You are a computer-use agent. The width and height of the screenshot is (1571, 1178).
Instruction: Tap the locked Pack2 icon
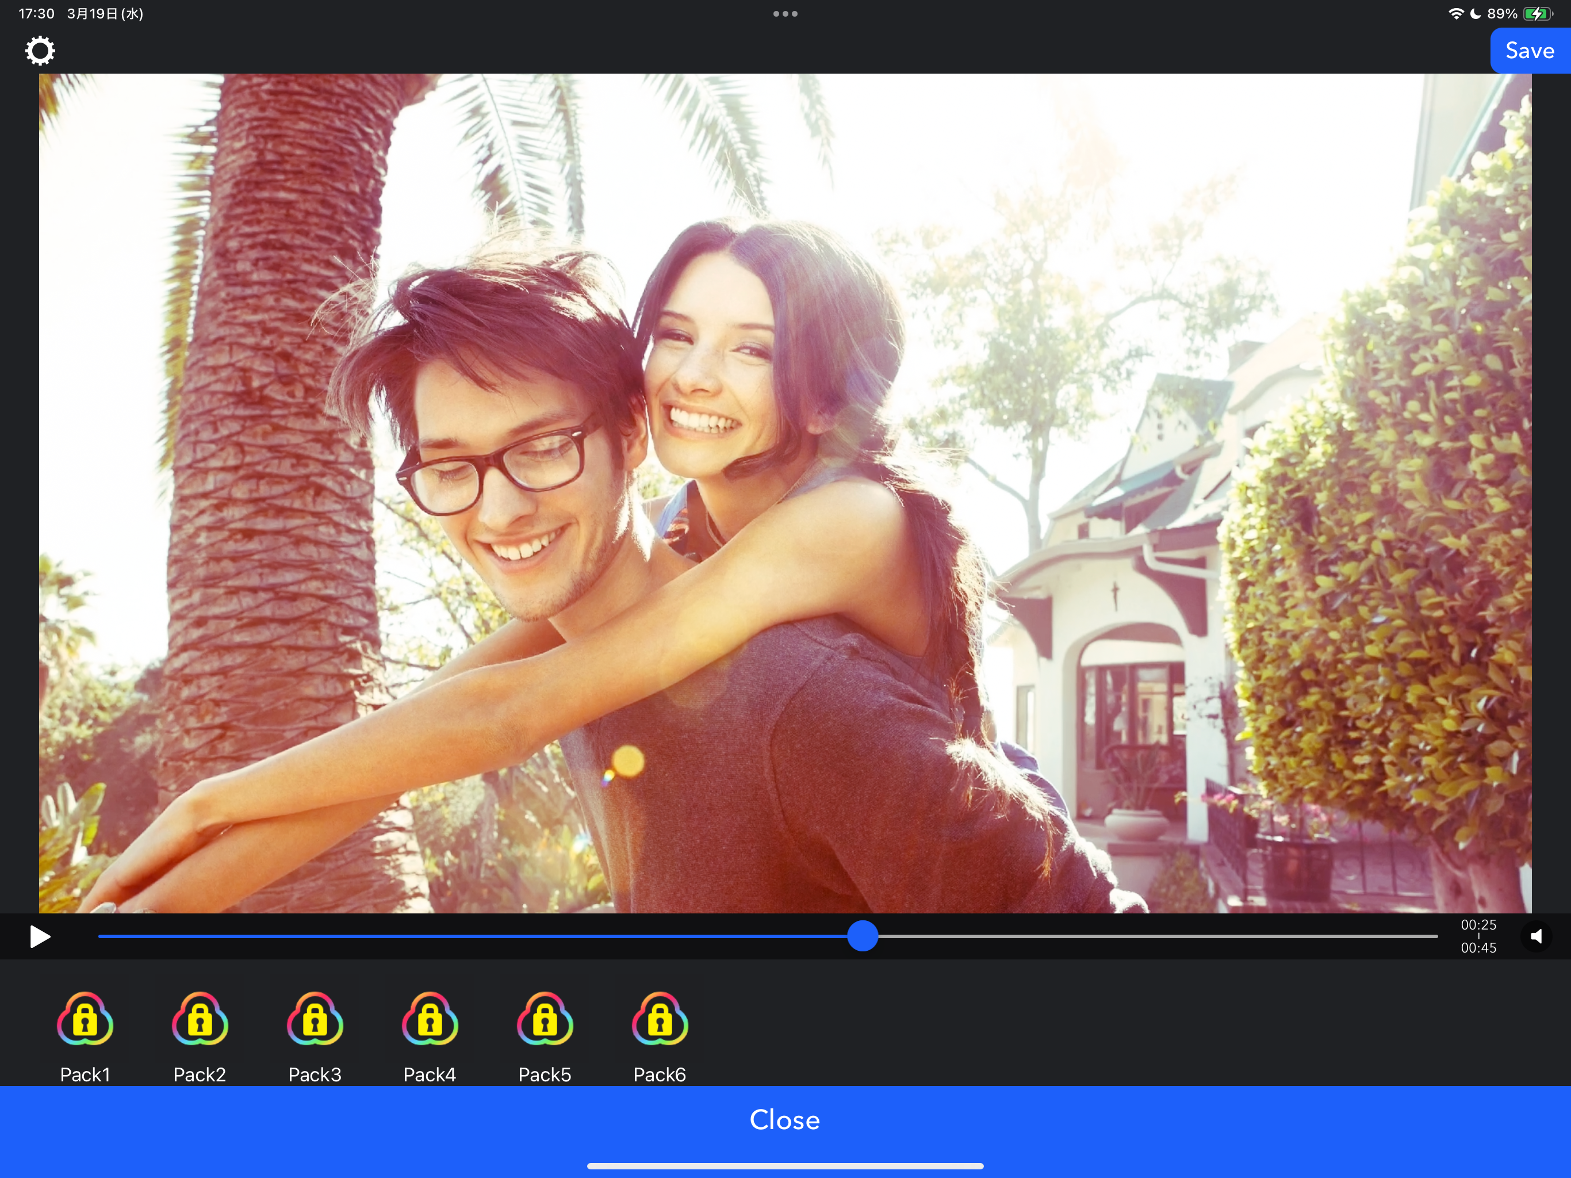(x=200, y=1019)
